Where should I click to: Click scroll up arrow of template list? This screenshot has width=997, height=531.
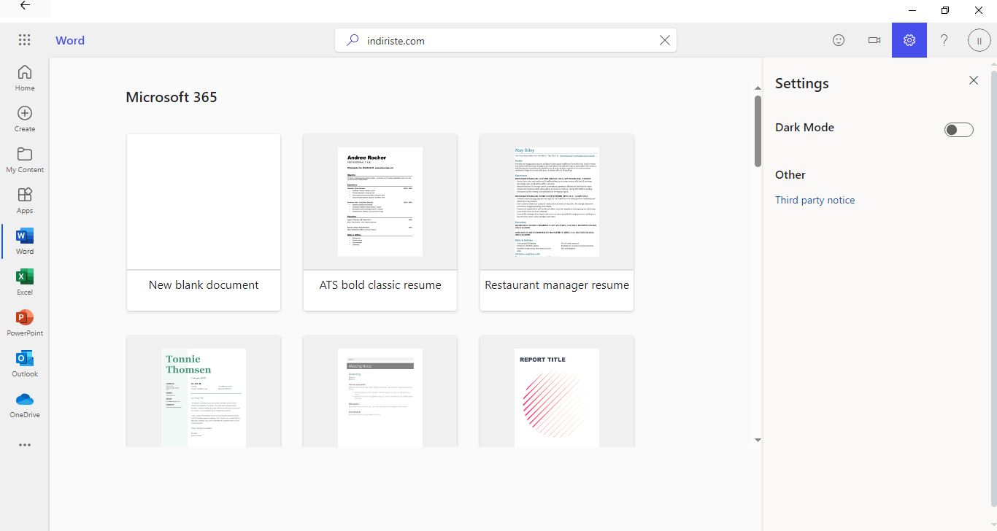click(x=758, y=88)
